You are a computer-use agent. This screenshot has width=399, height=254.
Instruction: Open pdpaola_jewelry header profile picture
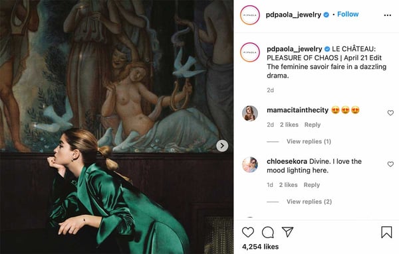click(x=250, y=15)
